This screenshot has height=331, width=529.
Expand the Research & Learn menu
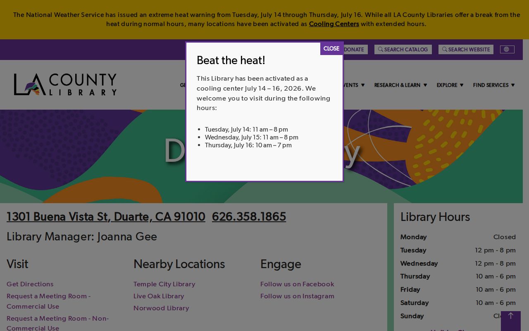pos(400,85)
